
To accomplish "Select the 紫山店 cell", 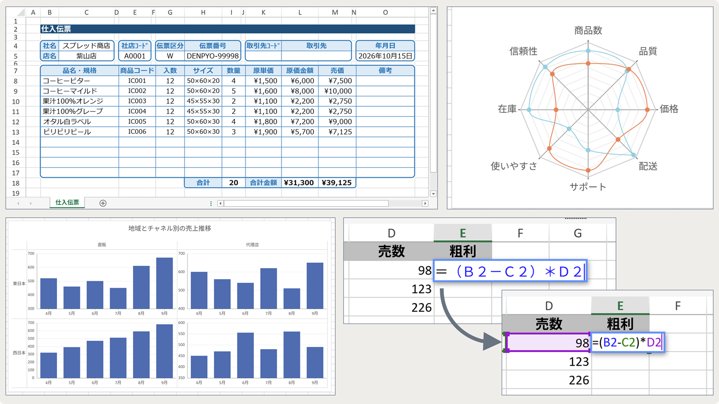I will 86,56.
